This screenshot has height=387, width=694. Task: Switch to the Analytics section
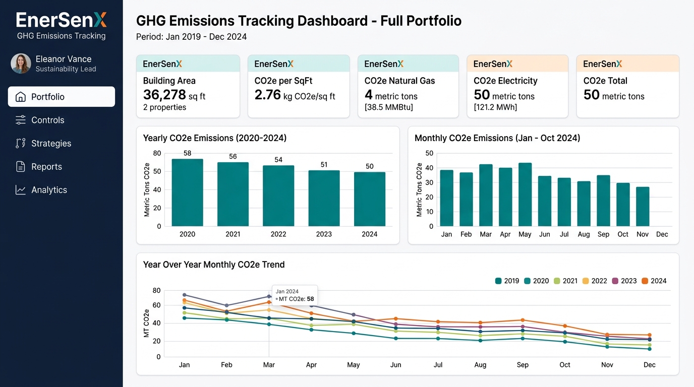[x=62, y=190]
